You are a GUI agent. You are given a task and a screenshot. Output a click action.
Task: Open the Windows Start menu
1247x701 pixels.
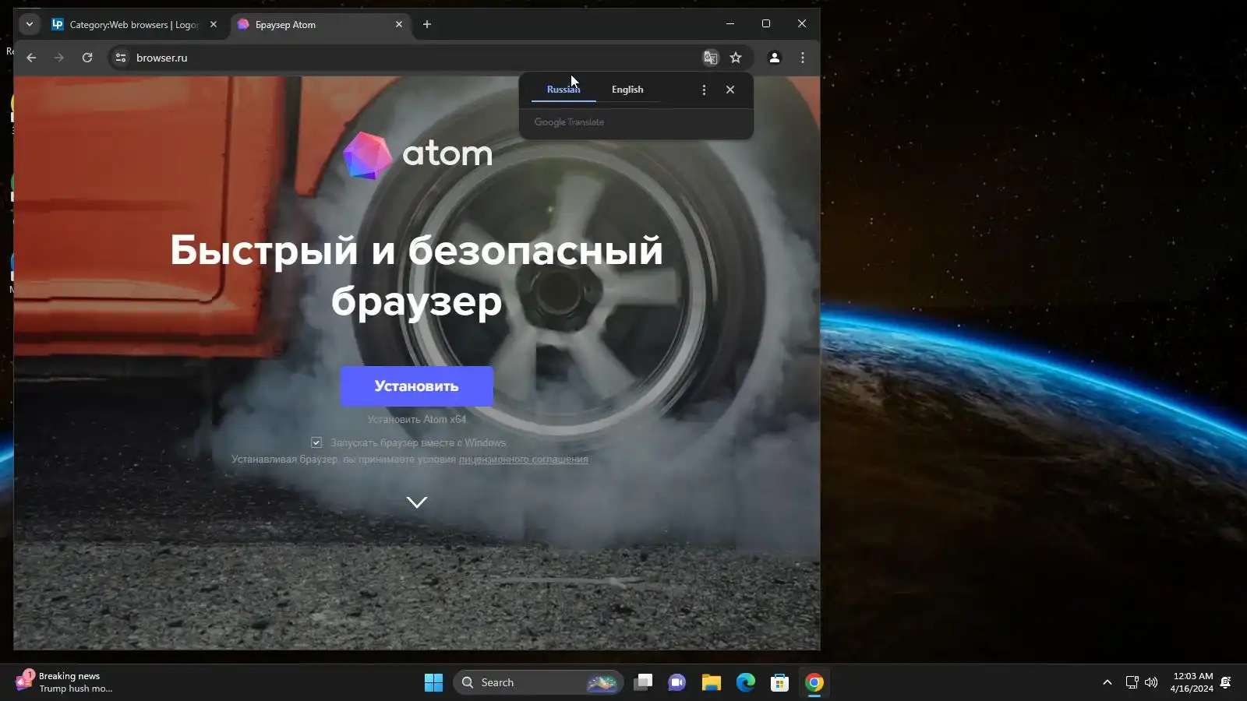(x=433, y=682)
